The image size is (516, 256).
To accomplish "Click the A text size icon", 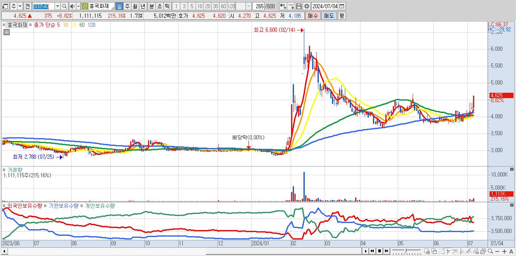I will (511, 251).
